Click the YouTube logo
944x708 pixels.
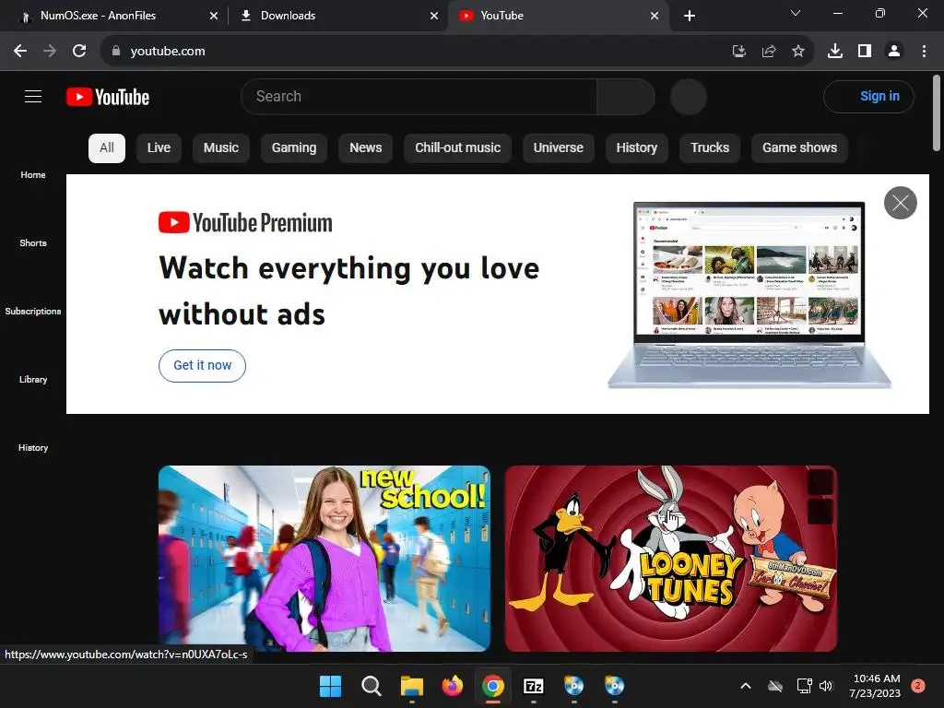108,97
